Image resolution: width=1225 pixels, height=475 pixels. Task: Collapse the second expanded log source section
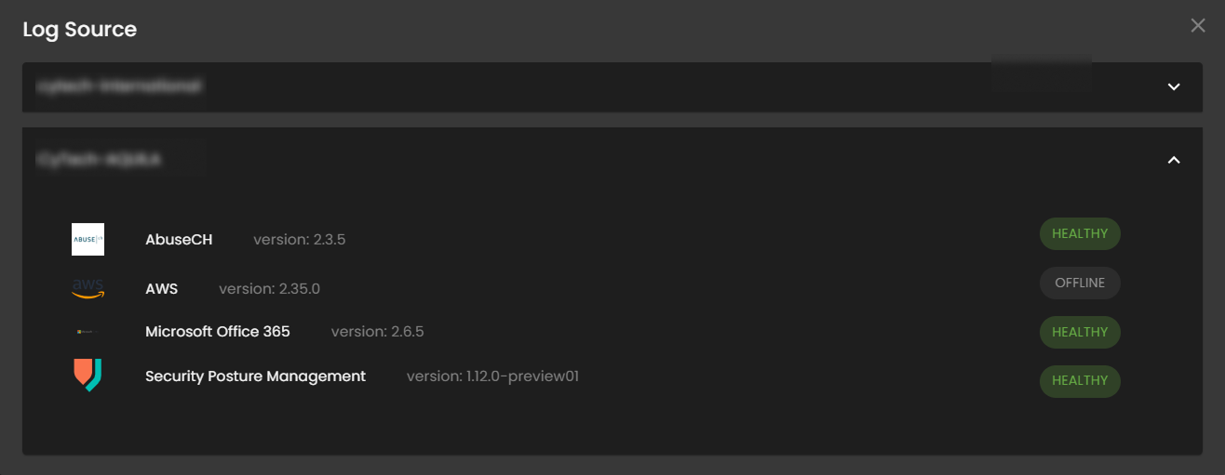tap(1174, 160)
